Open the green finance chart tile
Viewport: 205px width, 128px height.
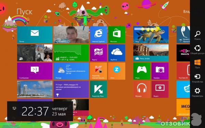[71, 53]
